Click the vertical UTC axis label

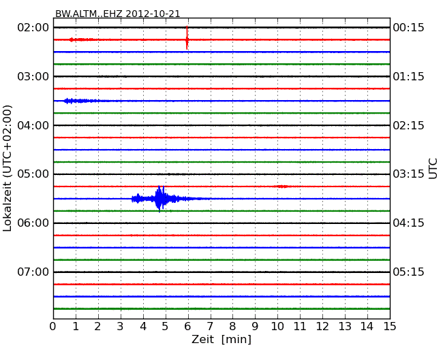pos(433,169)
